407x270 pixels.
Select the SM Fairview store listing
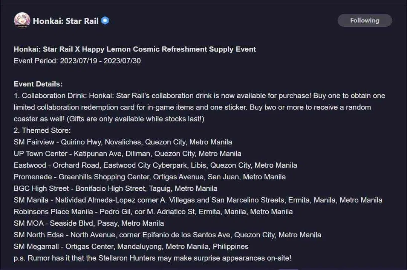tap(122, 142)
